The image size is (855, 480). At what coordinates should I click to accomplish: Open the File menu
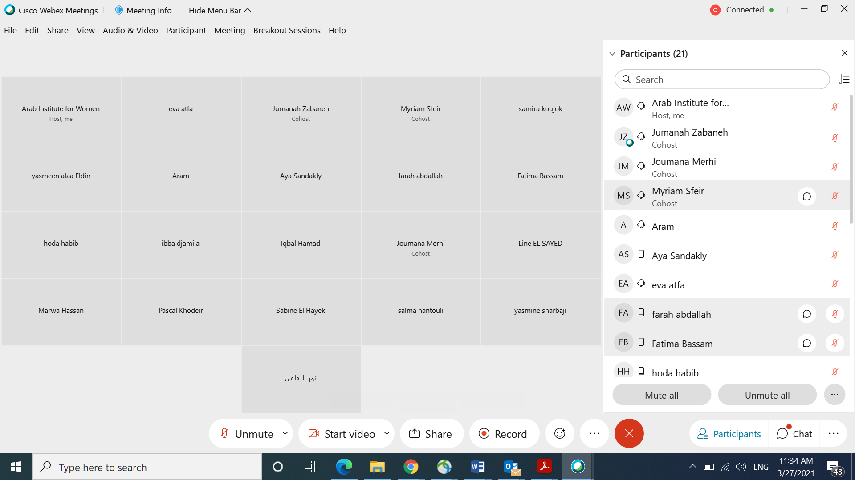tap(10, 30)
